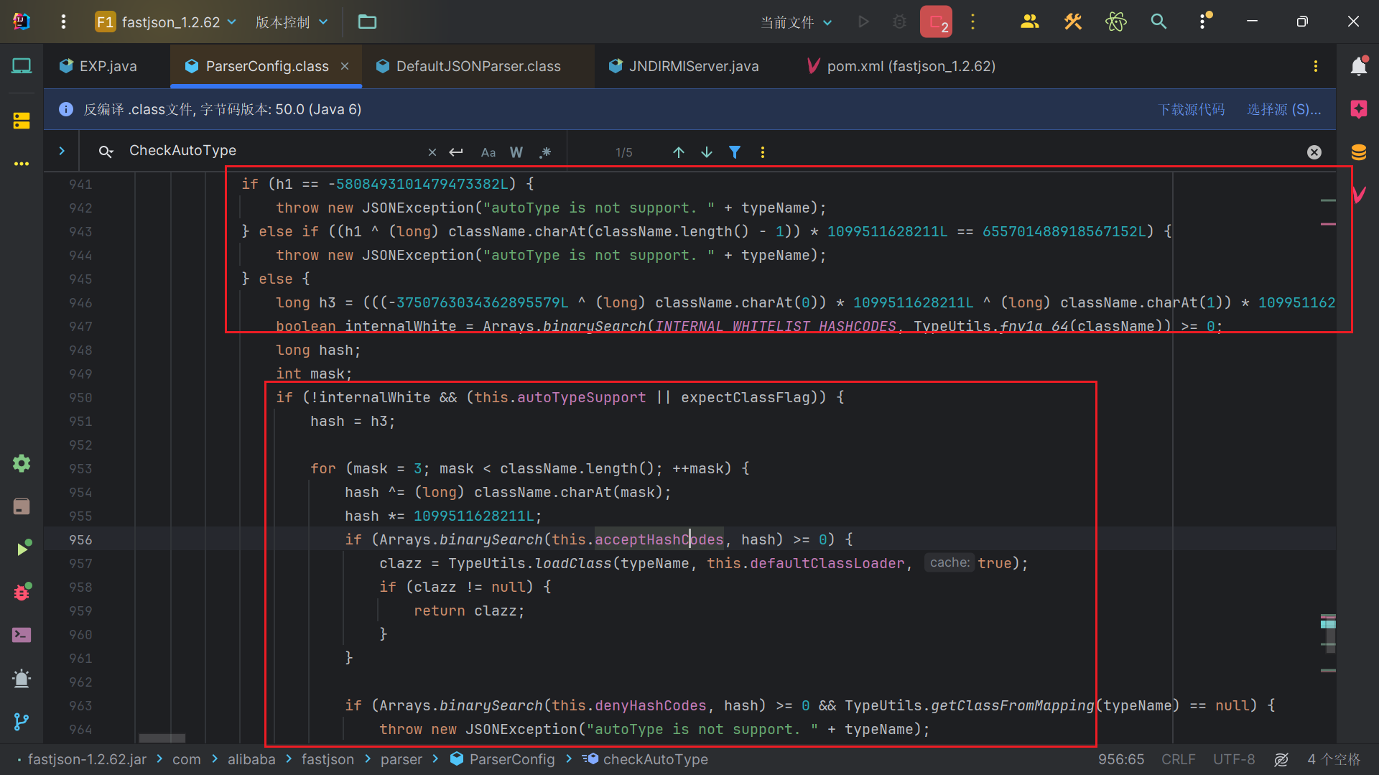Click 956:65 caret position indicator
Image resolution: width=1379 pixels, height=775 pixels.
[x=1121, y=759]
